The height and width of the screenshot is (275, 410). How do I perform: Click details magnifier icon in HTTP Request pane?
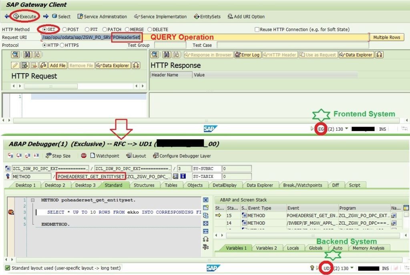coord(16,54)
